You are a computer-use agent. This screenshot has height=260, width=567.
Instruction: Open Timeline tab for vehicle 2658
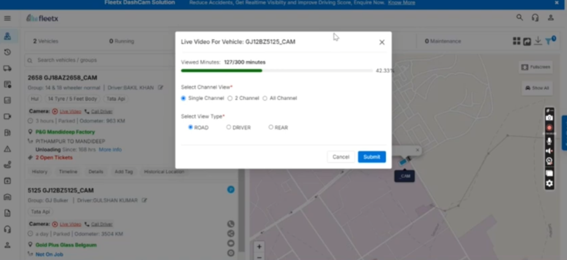[x=68, y=172]
